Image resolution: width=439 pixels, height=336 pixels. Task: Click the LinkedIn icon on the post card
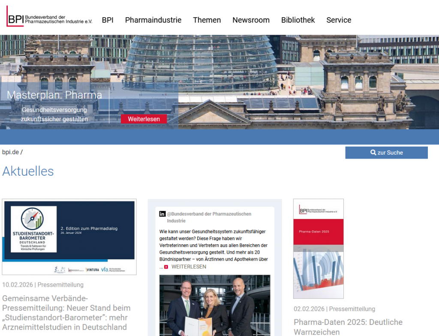[162, 214]
